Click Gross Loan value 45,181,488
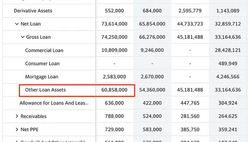The image size is (252, 142). [x=190, y=37]
